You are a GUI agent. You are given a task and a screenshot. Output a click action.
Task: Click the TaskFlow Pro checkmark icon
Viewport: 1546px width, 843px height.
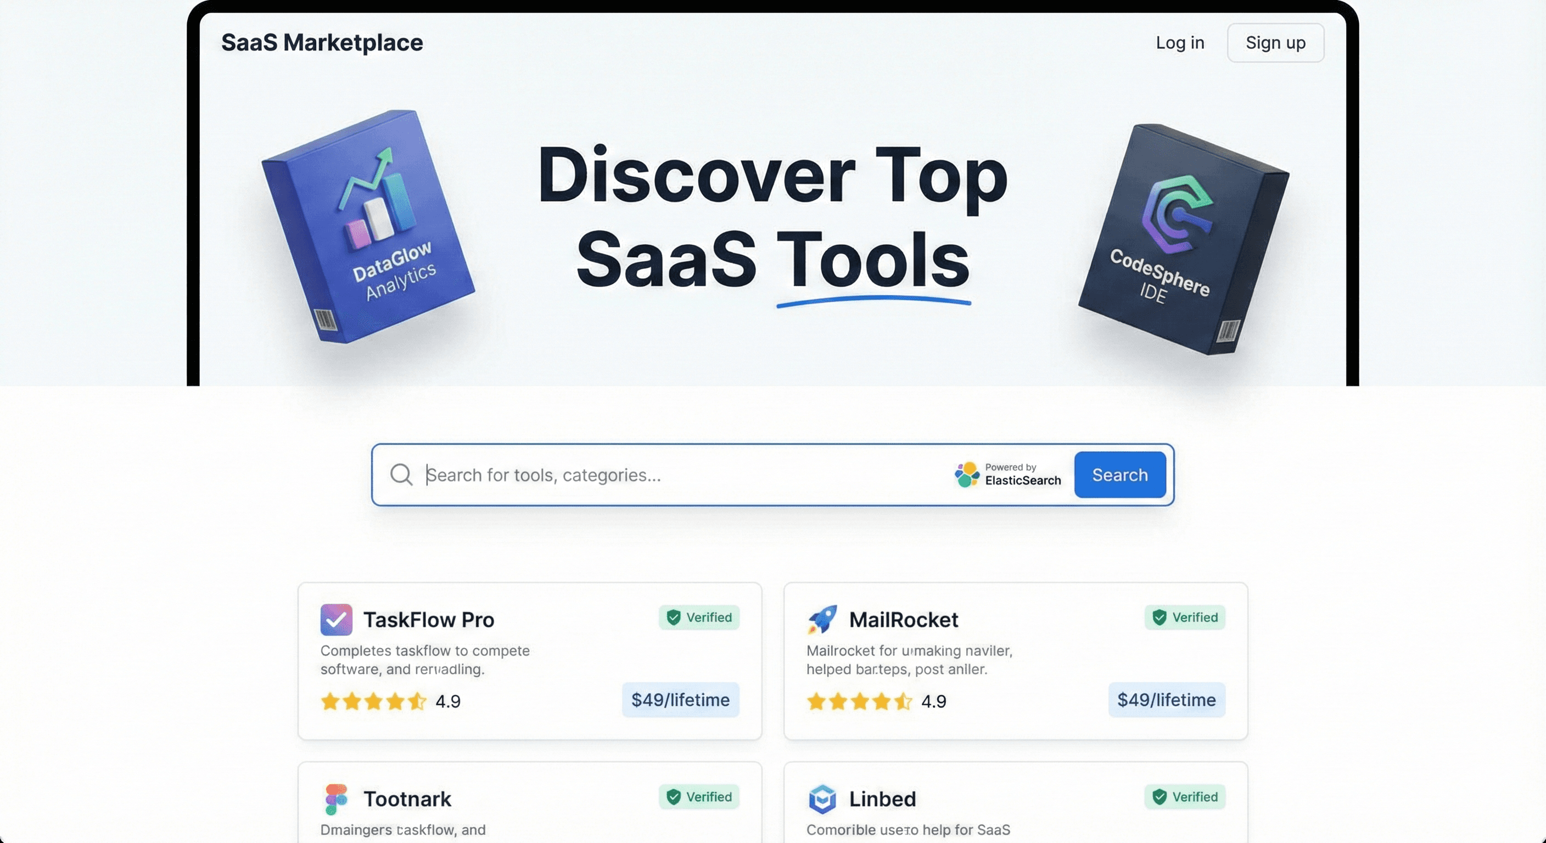tap(336, 619)
